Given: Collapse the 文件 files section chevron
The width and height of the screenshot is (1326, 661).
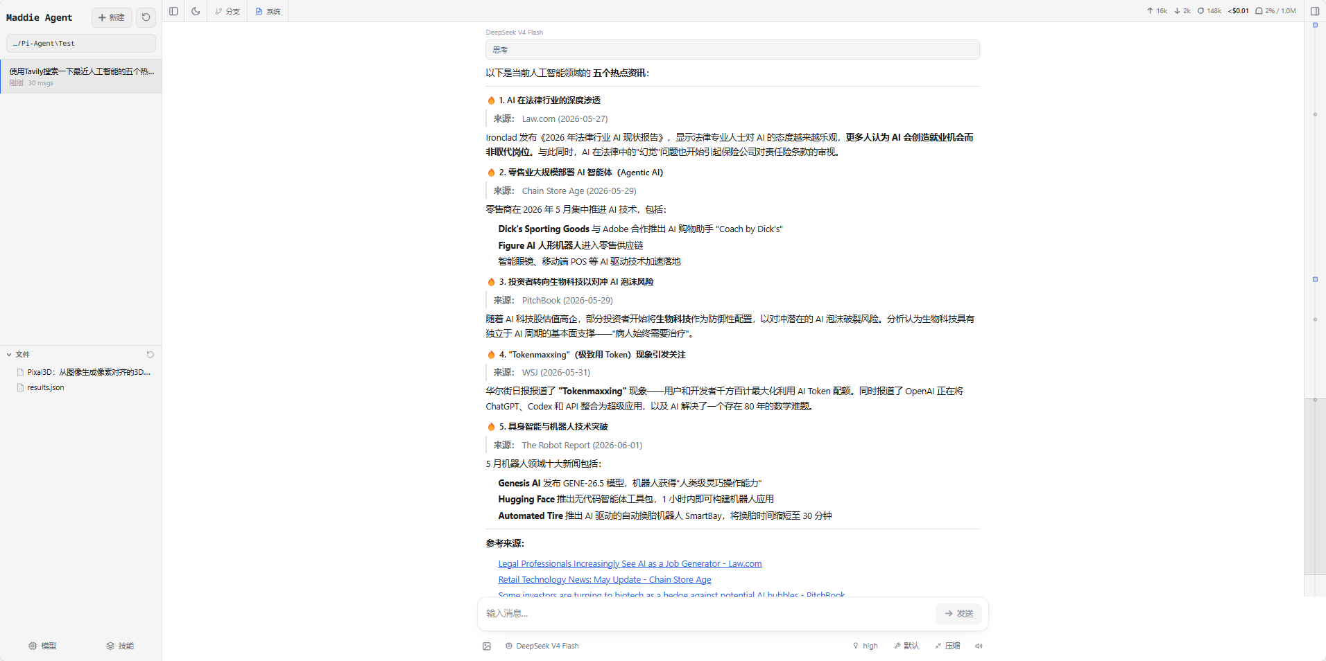Looking at the screenshot, I should coord(9,354).
